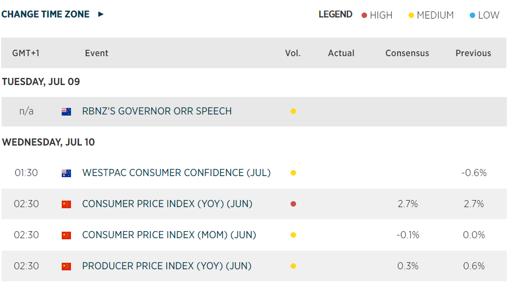Open RBNZ's Governor Orr Speech event
Screen dimensions: 514x284
point(157,111)
